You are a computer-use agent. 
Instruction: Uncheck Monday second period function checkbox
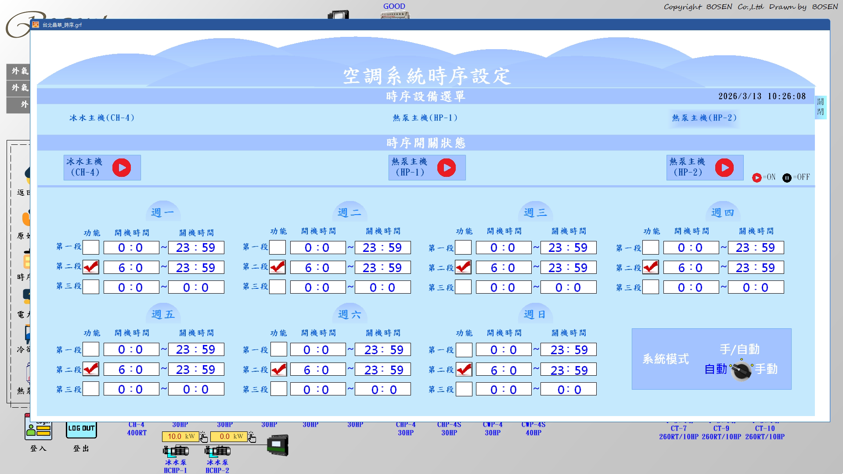click(91, 267)
